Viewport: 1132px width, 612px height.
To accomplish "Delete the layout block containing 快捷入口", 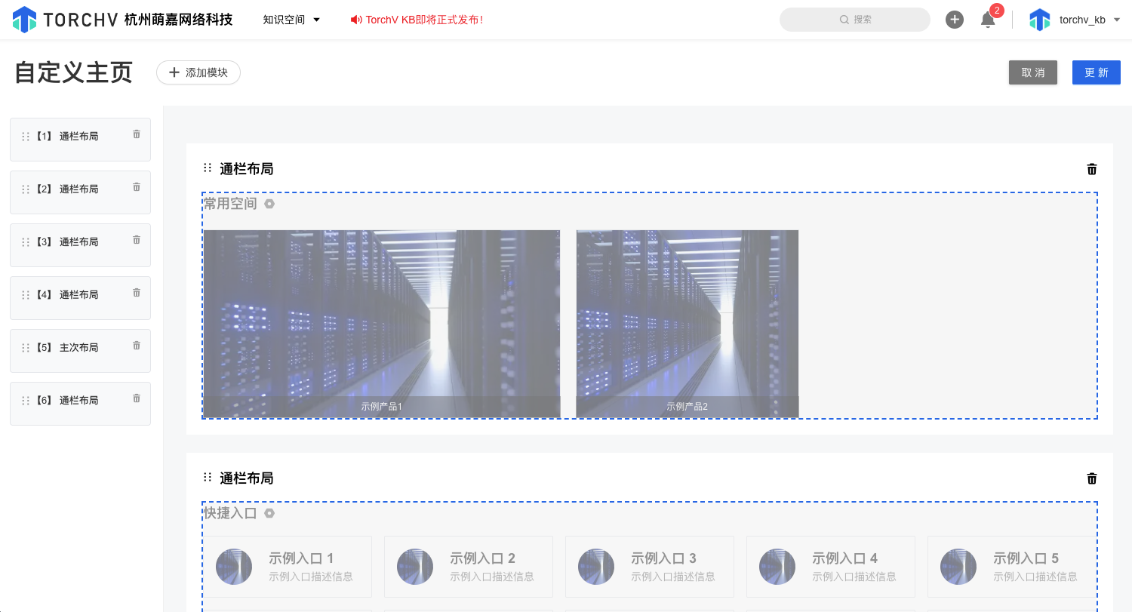I will click(1092, 478).
